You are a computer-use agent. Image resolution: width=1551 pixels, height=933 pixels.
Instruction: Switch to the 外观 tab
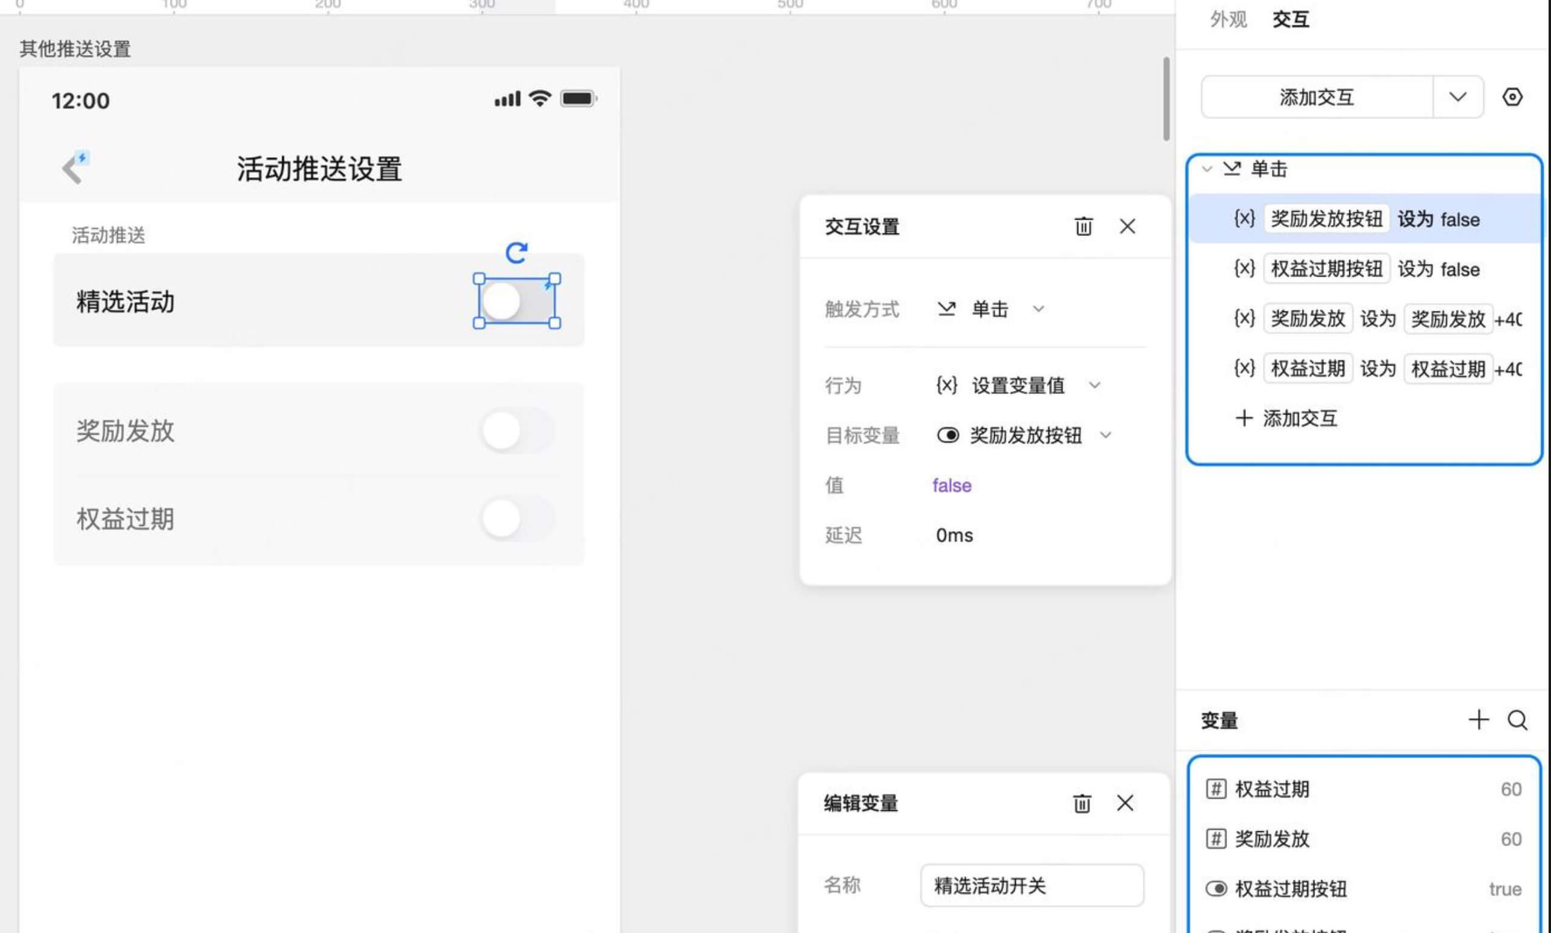click(1228, 19)
